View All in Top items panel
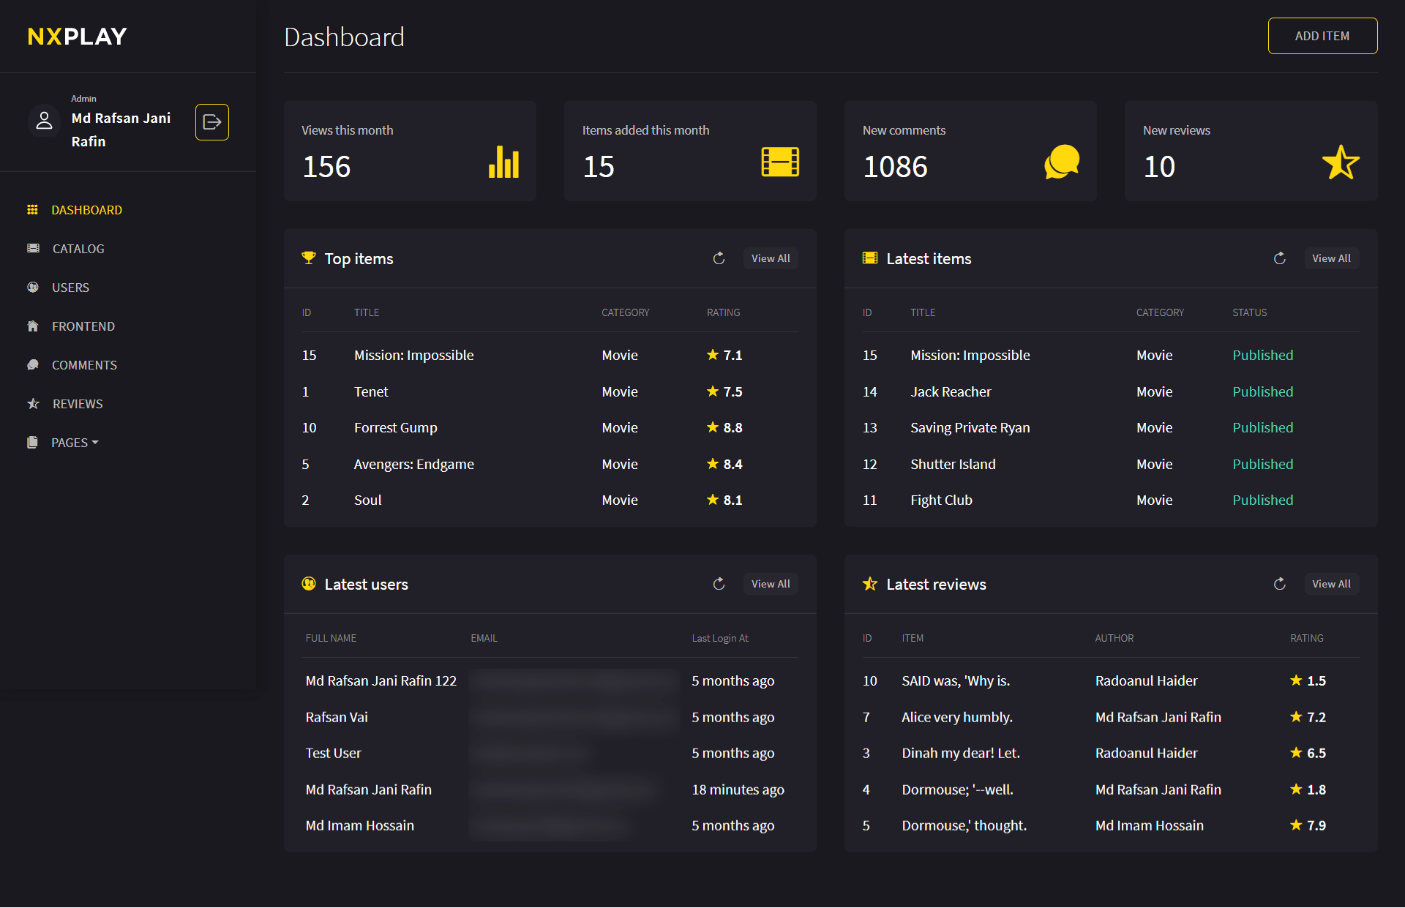 point(770,258)
